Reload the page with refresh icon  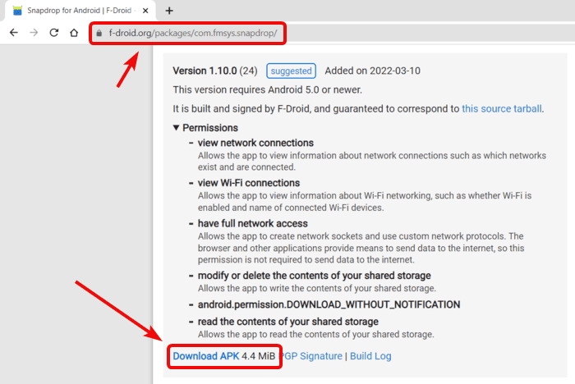click(x=54, y=33)
